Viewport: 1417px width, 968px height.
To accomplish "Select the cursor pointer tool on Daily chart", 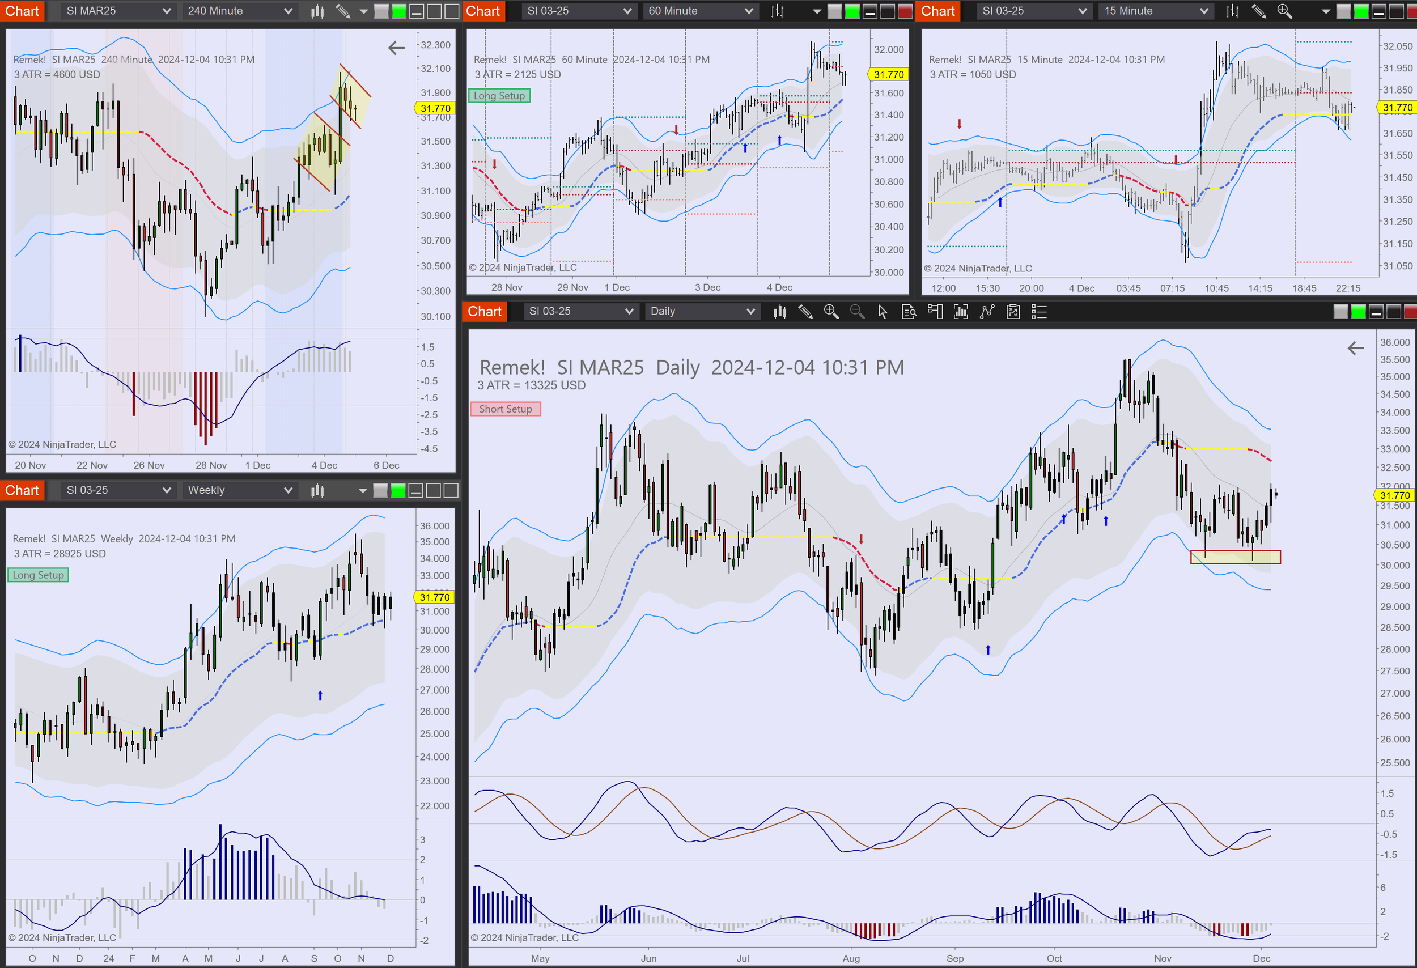I will click(x=883, y=312).
